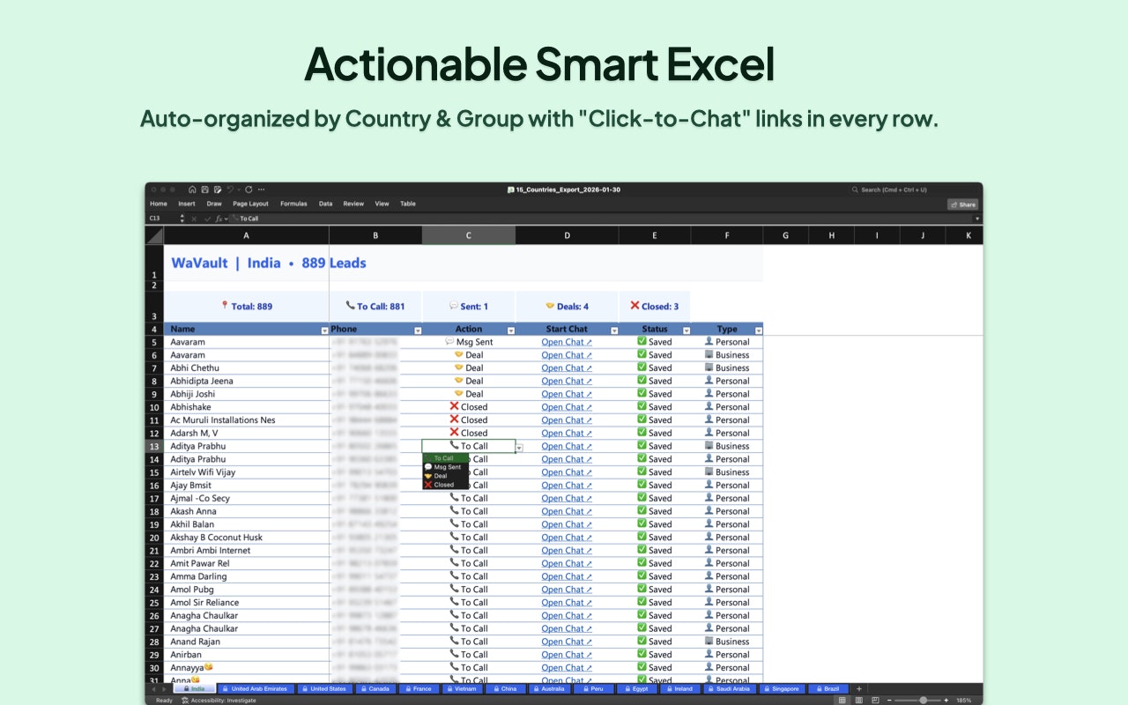Click the Search magnifying glass icon
The height and width of the screenshot is (705, 1128).
[854, 189]
